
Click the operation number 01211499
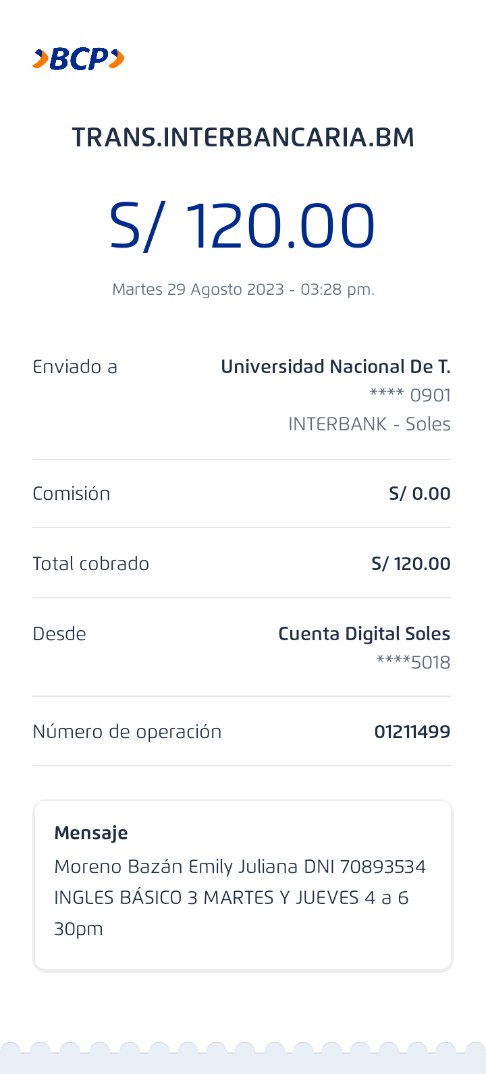(x=412, y=732)
